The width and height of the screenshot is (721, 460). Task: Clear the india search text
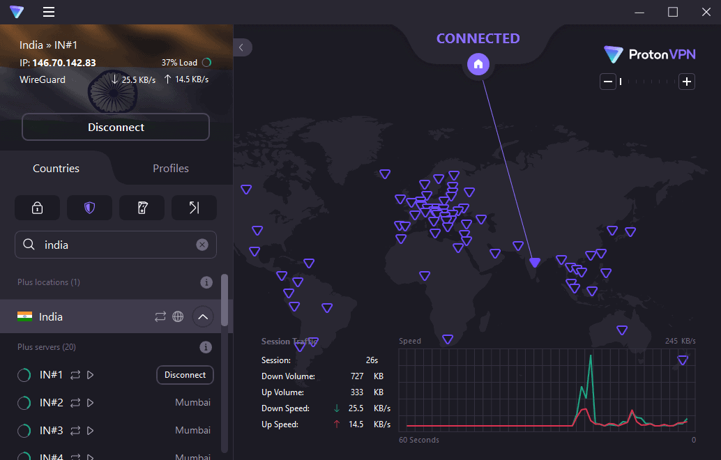click(x=202, y=245)
